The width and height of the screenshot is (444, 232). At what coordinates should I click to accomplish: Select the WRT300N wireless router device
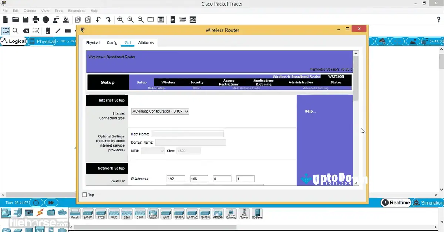(x=218, y=214)
